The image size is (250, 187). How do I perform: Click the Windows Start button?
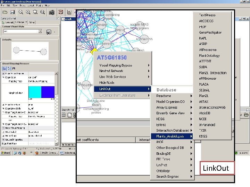tap(6, 153)
